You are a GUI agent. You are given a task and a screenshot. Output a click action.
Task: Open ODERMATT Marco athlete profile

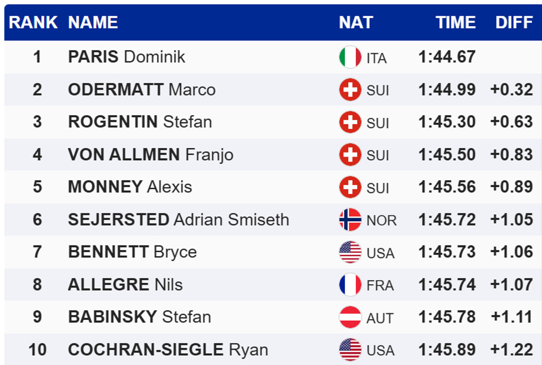(x=141, y=90)
